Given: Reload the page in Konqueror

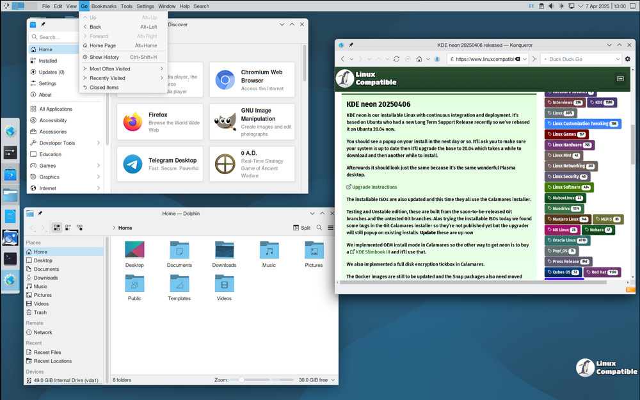Looking at the screenshot, I should 397,59.
